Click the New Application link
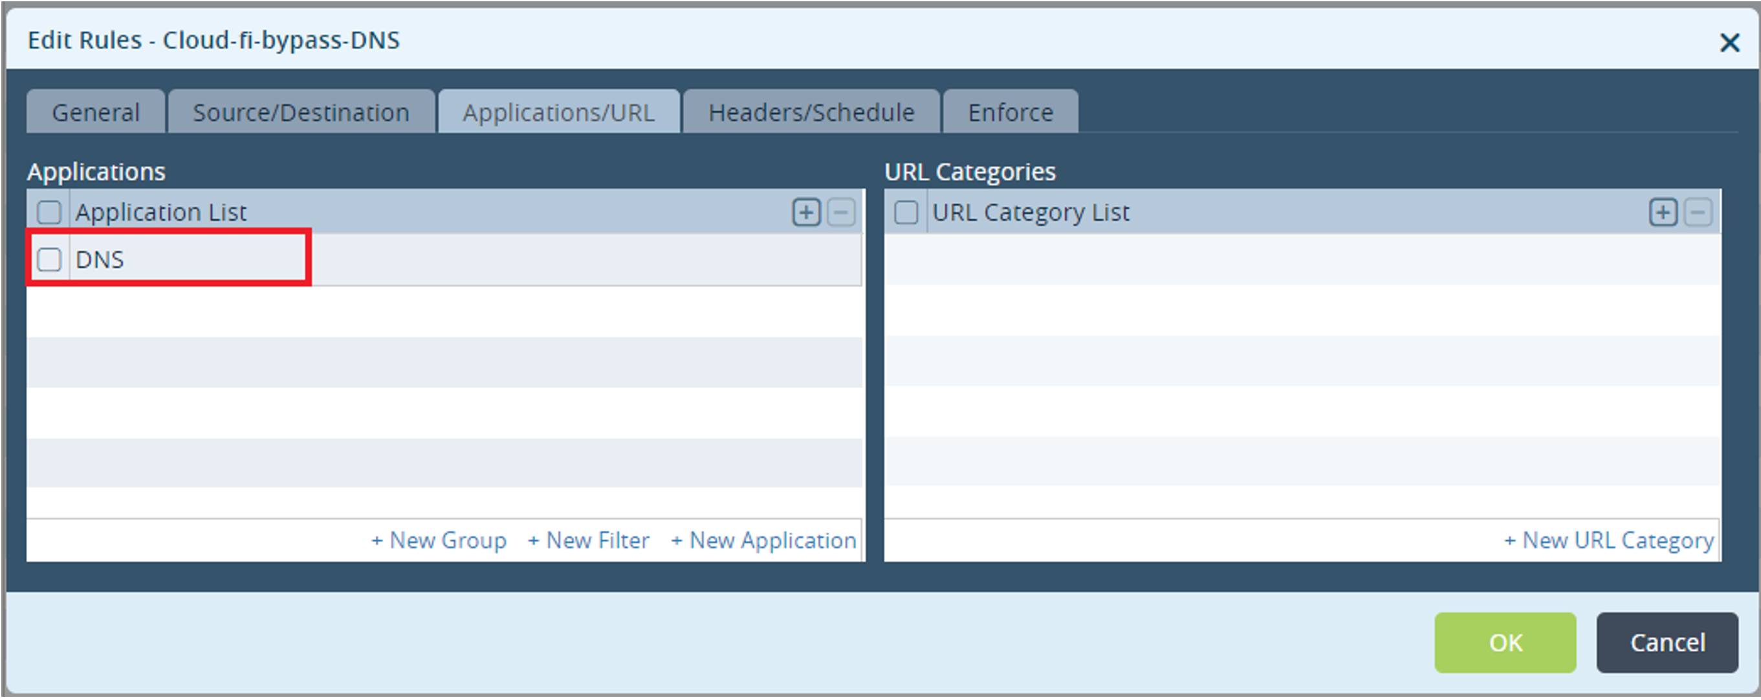The height and width of the screenshot is (700, 1761). coord(763,540)
